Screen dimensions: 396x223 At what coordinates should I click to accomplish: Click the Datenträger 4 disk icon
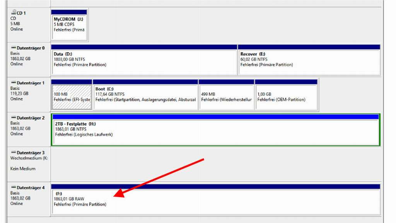pos(13,187)
